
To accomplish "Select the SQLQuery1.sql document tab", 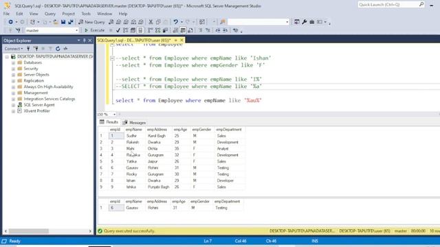I will 134,40.
